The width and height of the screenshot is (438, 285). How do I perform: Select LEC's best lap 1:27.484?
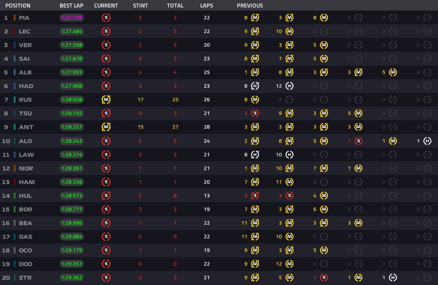point(72,31)
